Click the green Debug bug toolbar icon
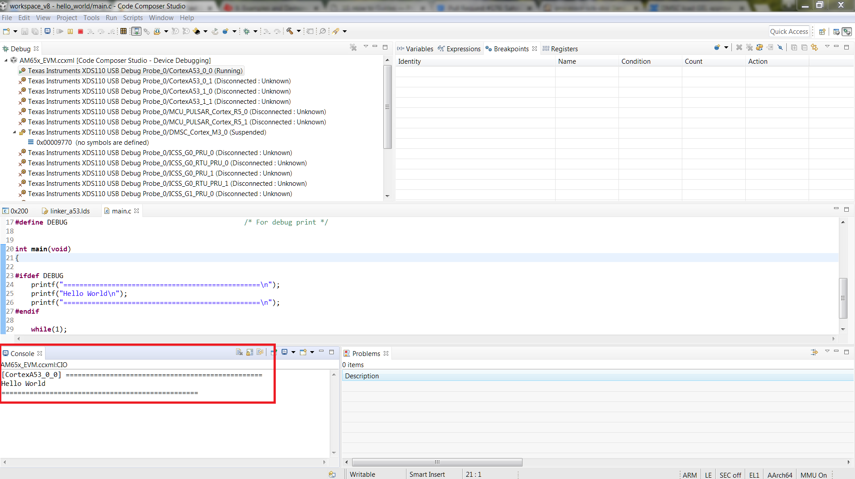This screenshot has height=479, width=855. click(246, 31)
